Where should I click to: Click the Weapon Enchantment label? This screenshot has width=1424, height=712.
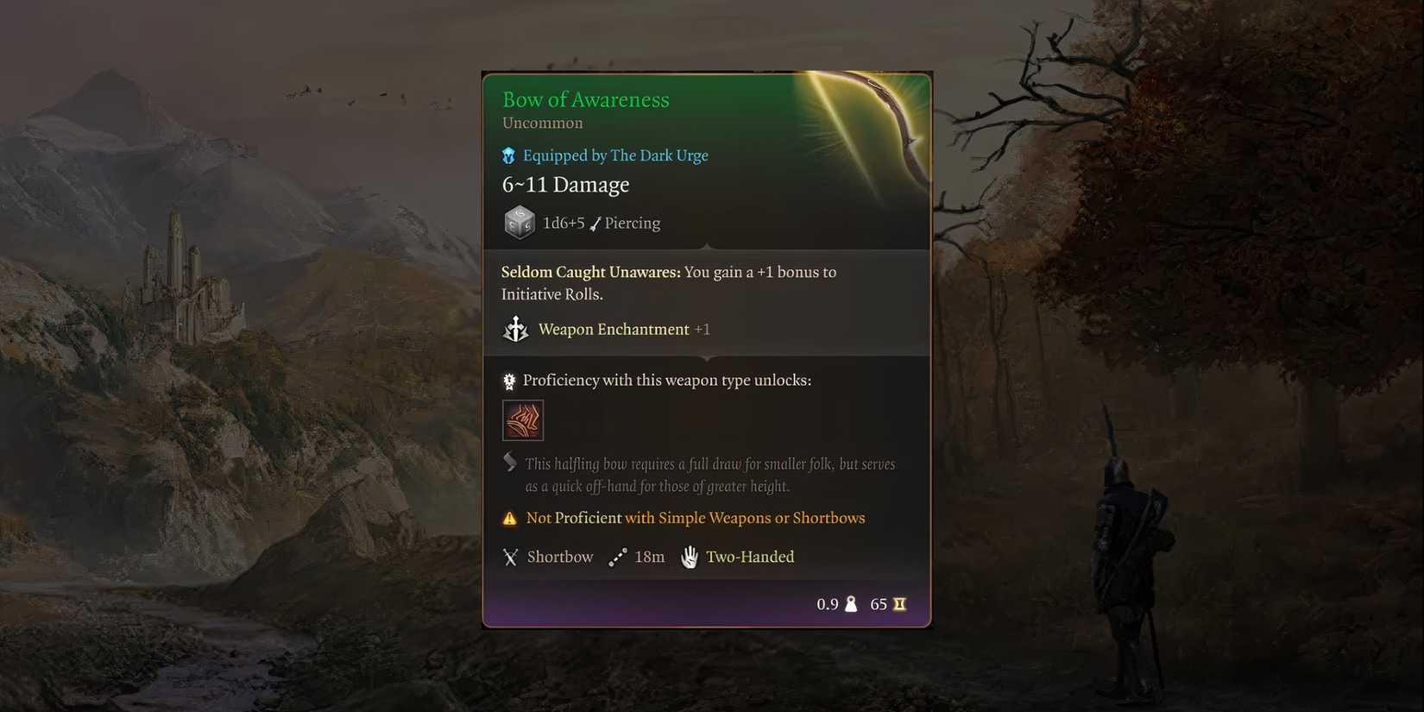pyautogui.click(x=614, y=329)
